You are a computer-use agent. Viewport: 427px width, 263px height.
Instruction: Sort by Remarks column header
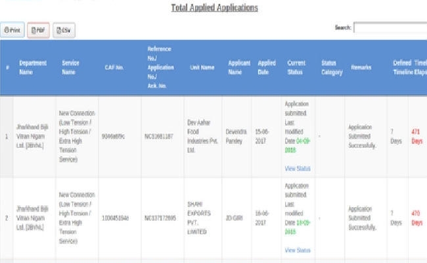pos(361,67)
